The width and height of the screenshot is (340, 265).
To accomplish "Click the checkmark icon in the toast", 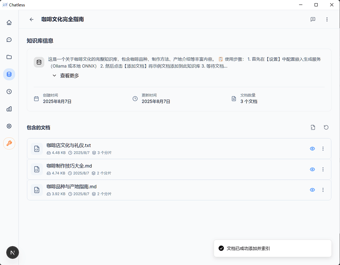I will (221, 248).
